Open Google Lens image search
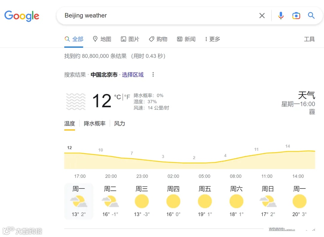The image size is (324, 237). pos(296,16)
